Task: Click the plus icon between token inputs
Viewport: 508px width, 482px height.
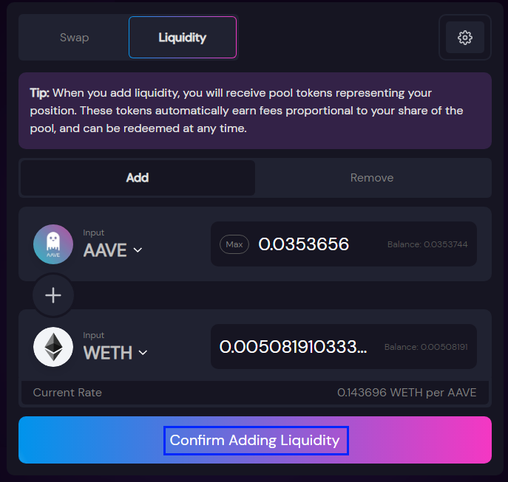Action: [x=53, y=295]
